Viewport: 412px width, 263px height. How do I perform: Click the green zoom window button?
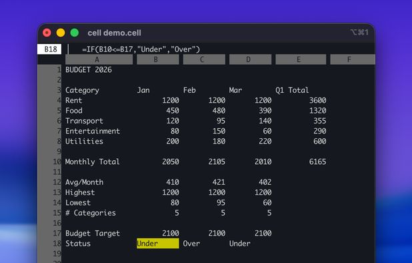click(x=75, y=33)
